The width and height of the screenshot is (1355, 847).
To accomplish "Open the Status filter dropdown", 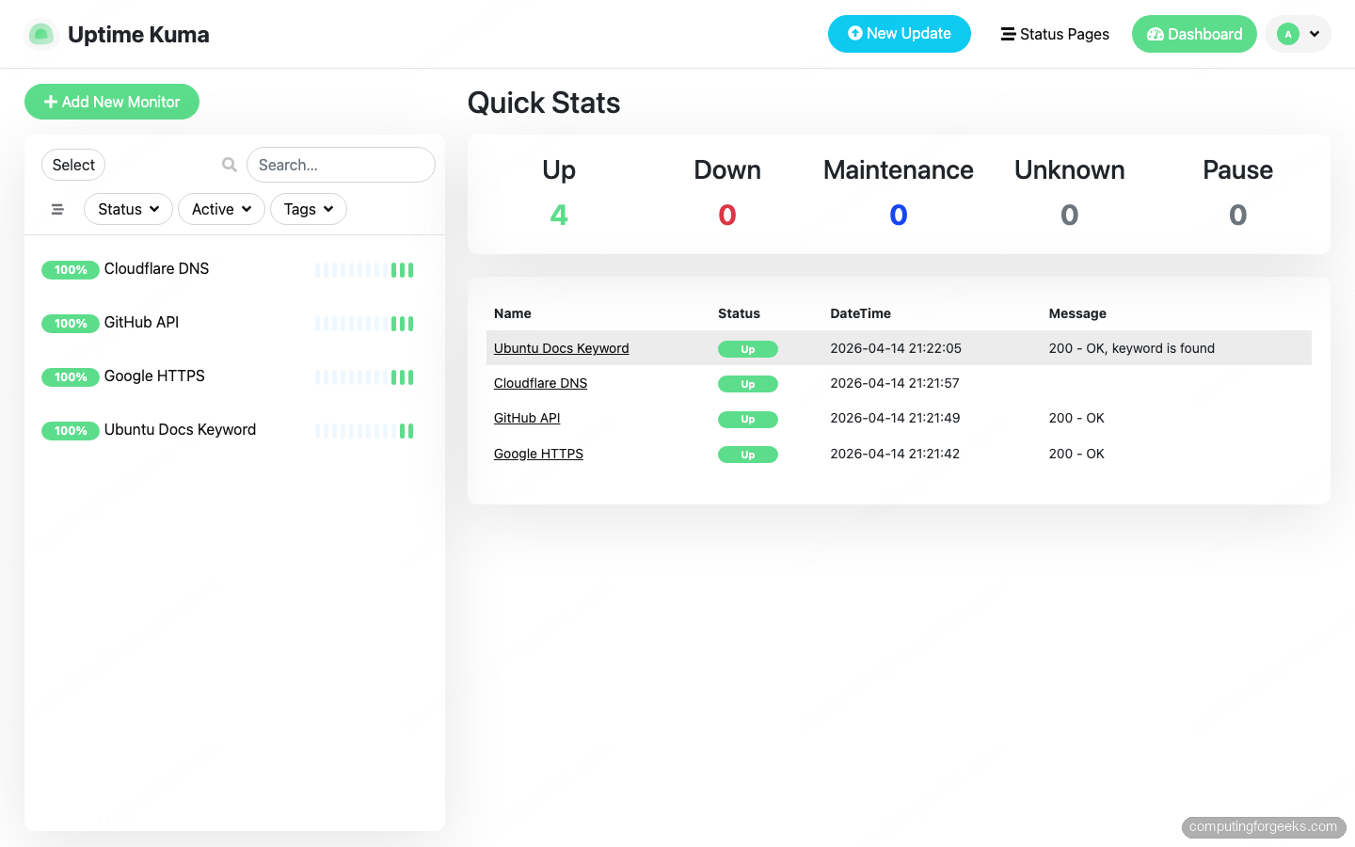I will click(x=128, y=209).
